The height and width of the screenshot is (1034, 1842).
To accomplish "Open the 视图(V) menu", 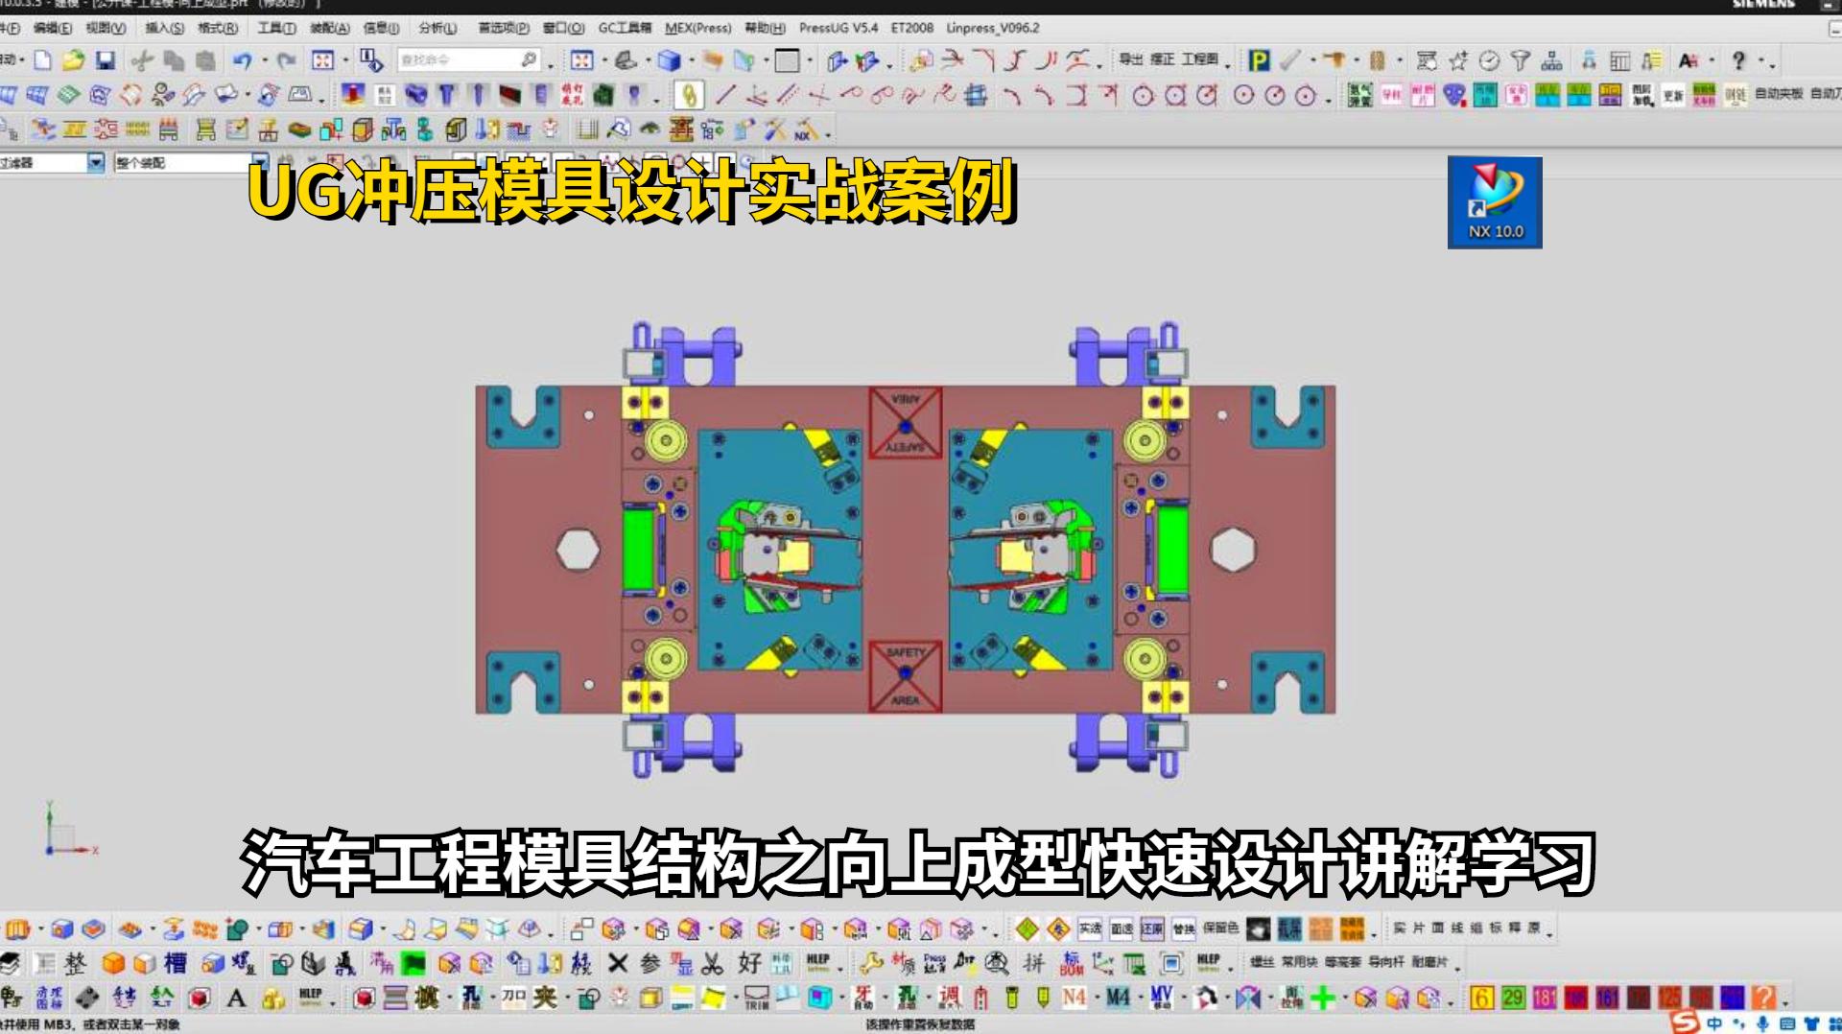I will click(105, 28).
